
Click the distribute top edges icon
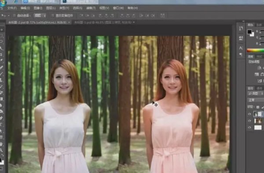pyautogui.click(x=122, y=16)
